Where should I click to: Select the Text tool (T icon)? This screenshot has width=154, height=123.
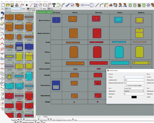coord(54,5)
